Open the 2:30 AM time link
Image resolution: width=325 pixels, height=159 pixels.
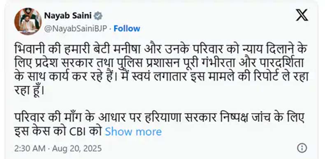(30, 148)
